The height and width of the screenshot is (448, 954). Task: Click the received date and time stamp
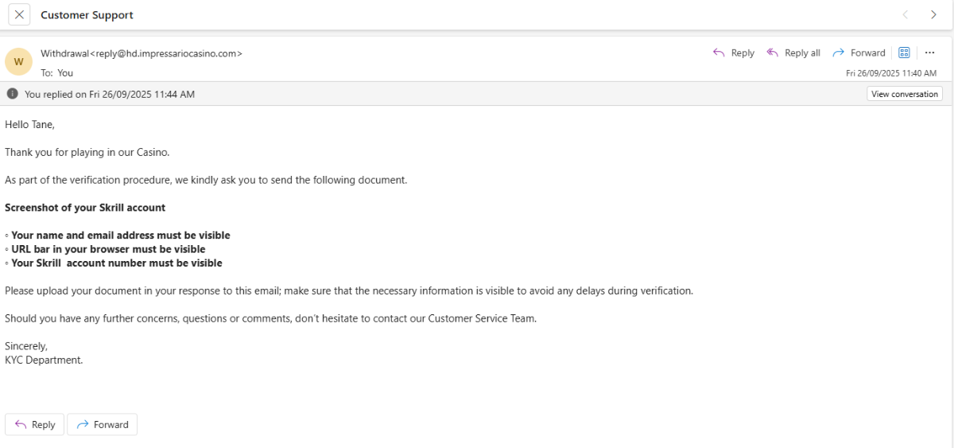890,72
